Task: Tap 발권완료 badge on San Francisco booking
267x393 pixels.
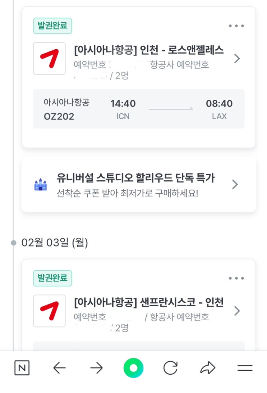Action: click(52, 278)
